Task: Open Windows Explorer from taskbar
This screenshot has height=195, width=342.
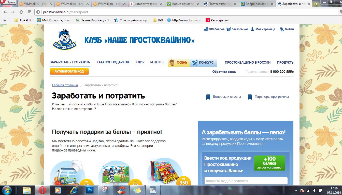Action: point(27,190)
